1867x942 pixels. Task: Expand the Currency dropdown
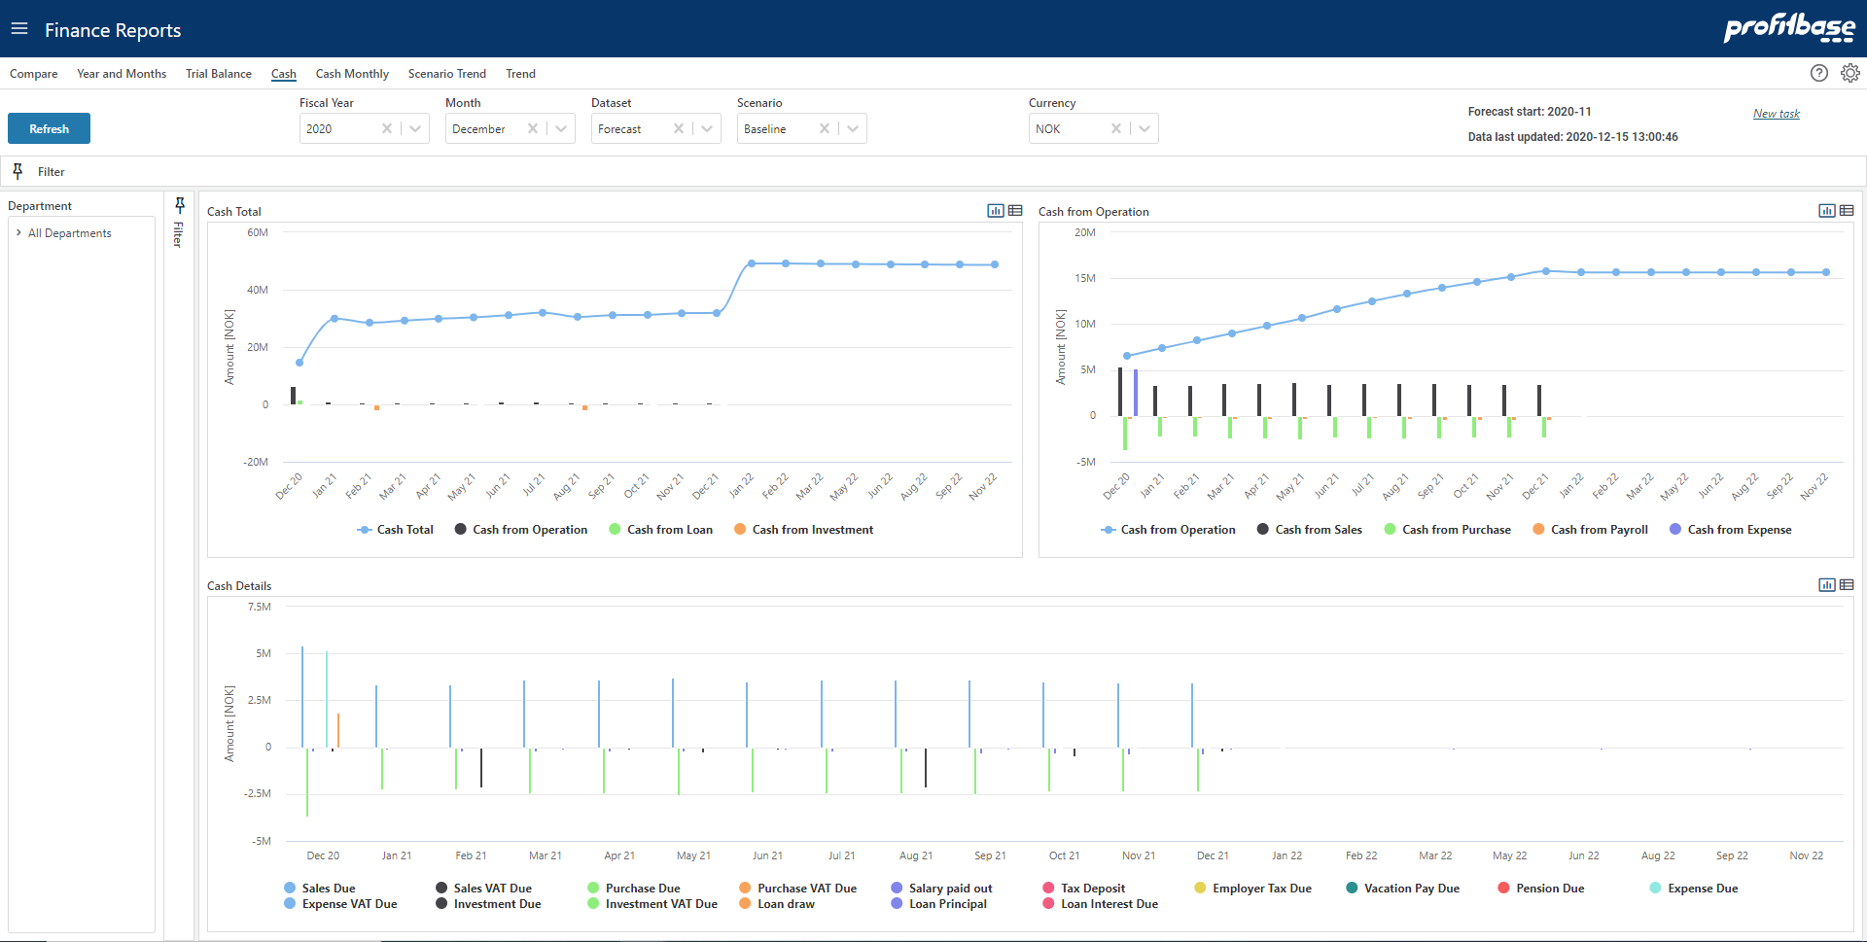(x=1145, y=128)
